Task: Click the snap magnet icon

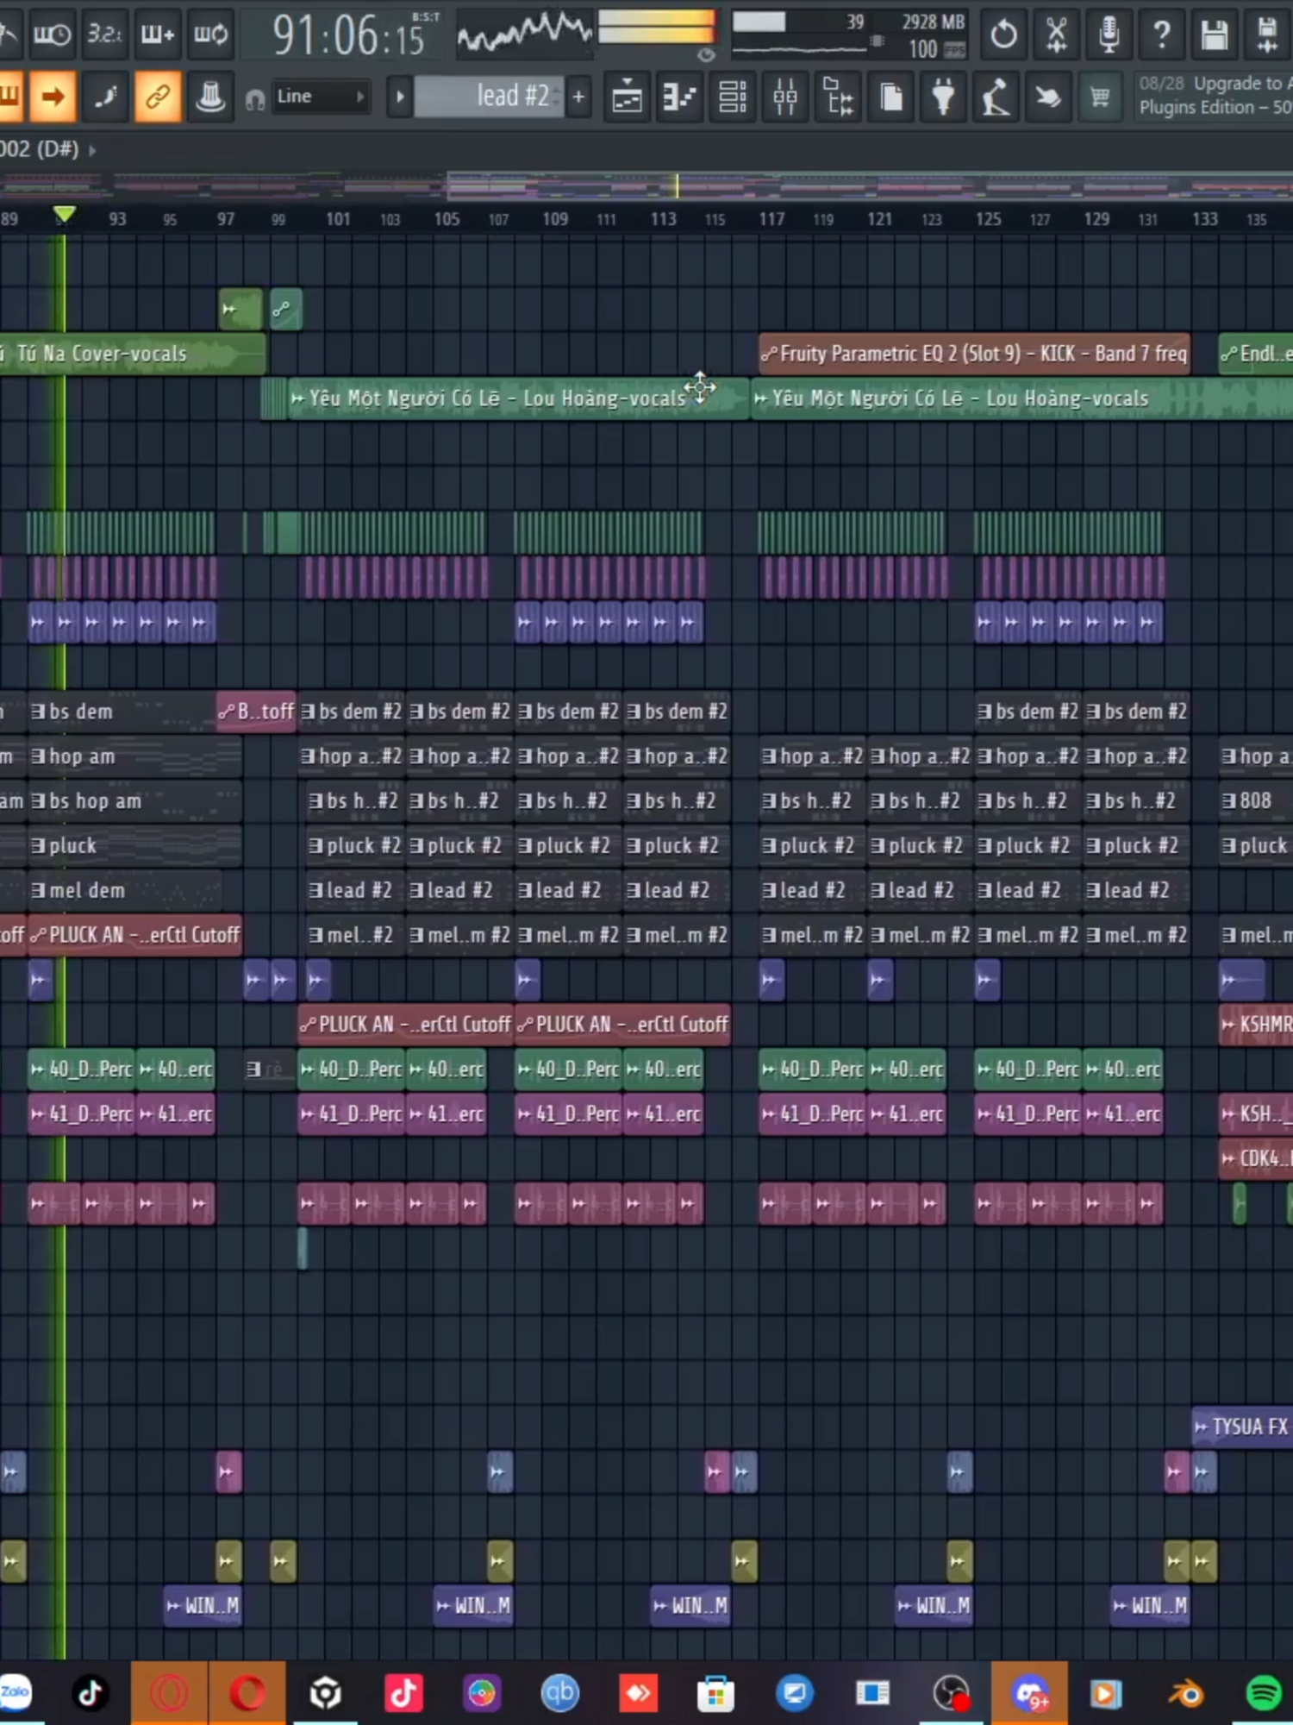Action: click(x=254, y=99)
